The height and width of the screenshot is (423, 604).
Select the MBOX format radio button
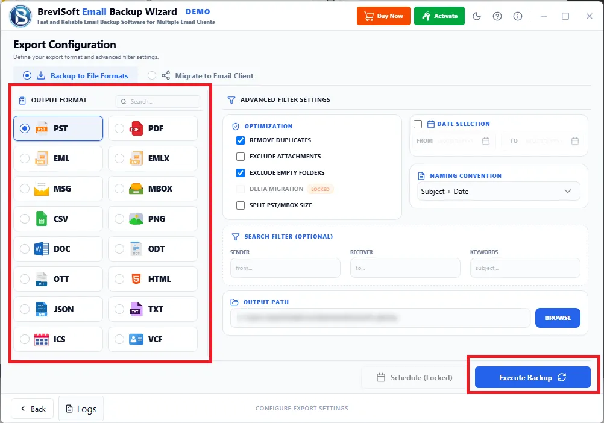point(119,189)
